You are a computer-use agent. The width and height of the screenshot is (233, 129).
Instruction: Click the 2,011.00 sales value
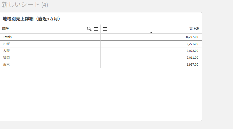pyautogui.click(x=192, y=58)
